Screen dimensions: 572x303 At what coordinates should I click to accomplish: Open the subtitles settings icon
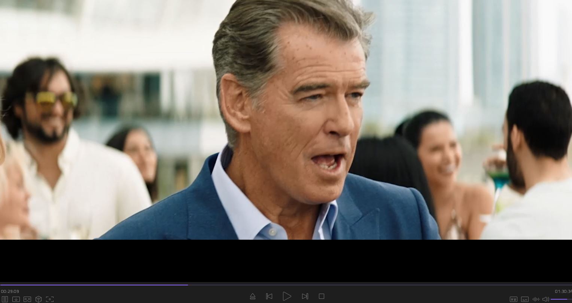(525, 299)
